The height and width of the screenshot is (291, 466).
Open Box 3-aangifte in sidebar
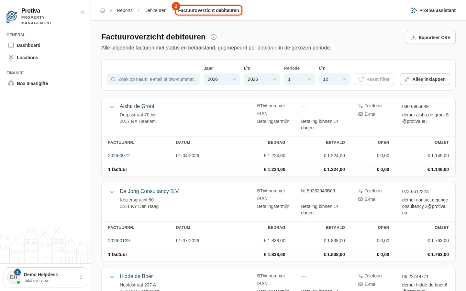pyautogui.click(x=45, y=83)
